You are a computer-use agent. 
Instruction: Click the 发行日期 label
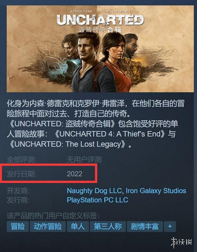22,174
